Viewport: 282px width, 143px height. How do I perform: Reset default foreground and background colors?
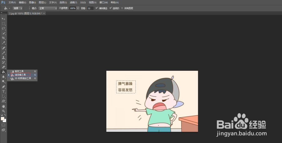click(2, 115)
